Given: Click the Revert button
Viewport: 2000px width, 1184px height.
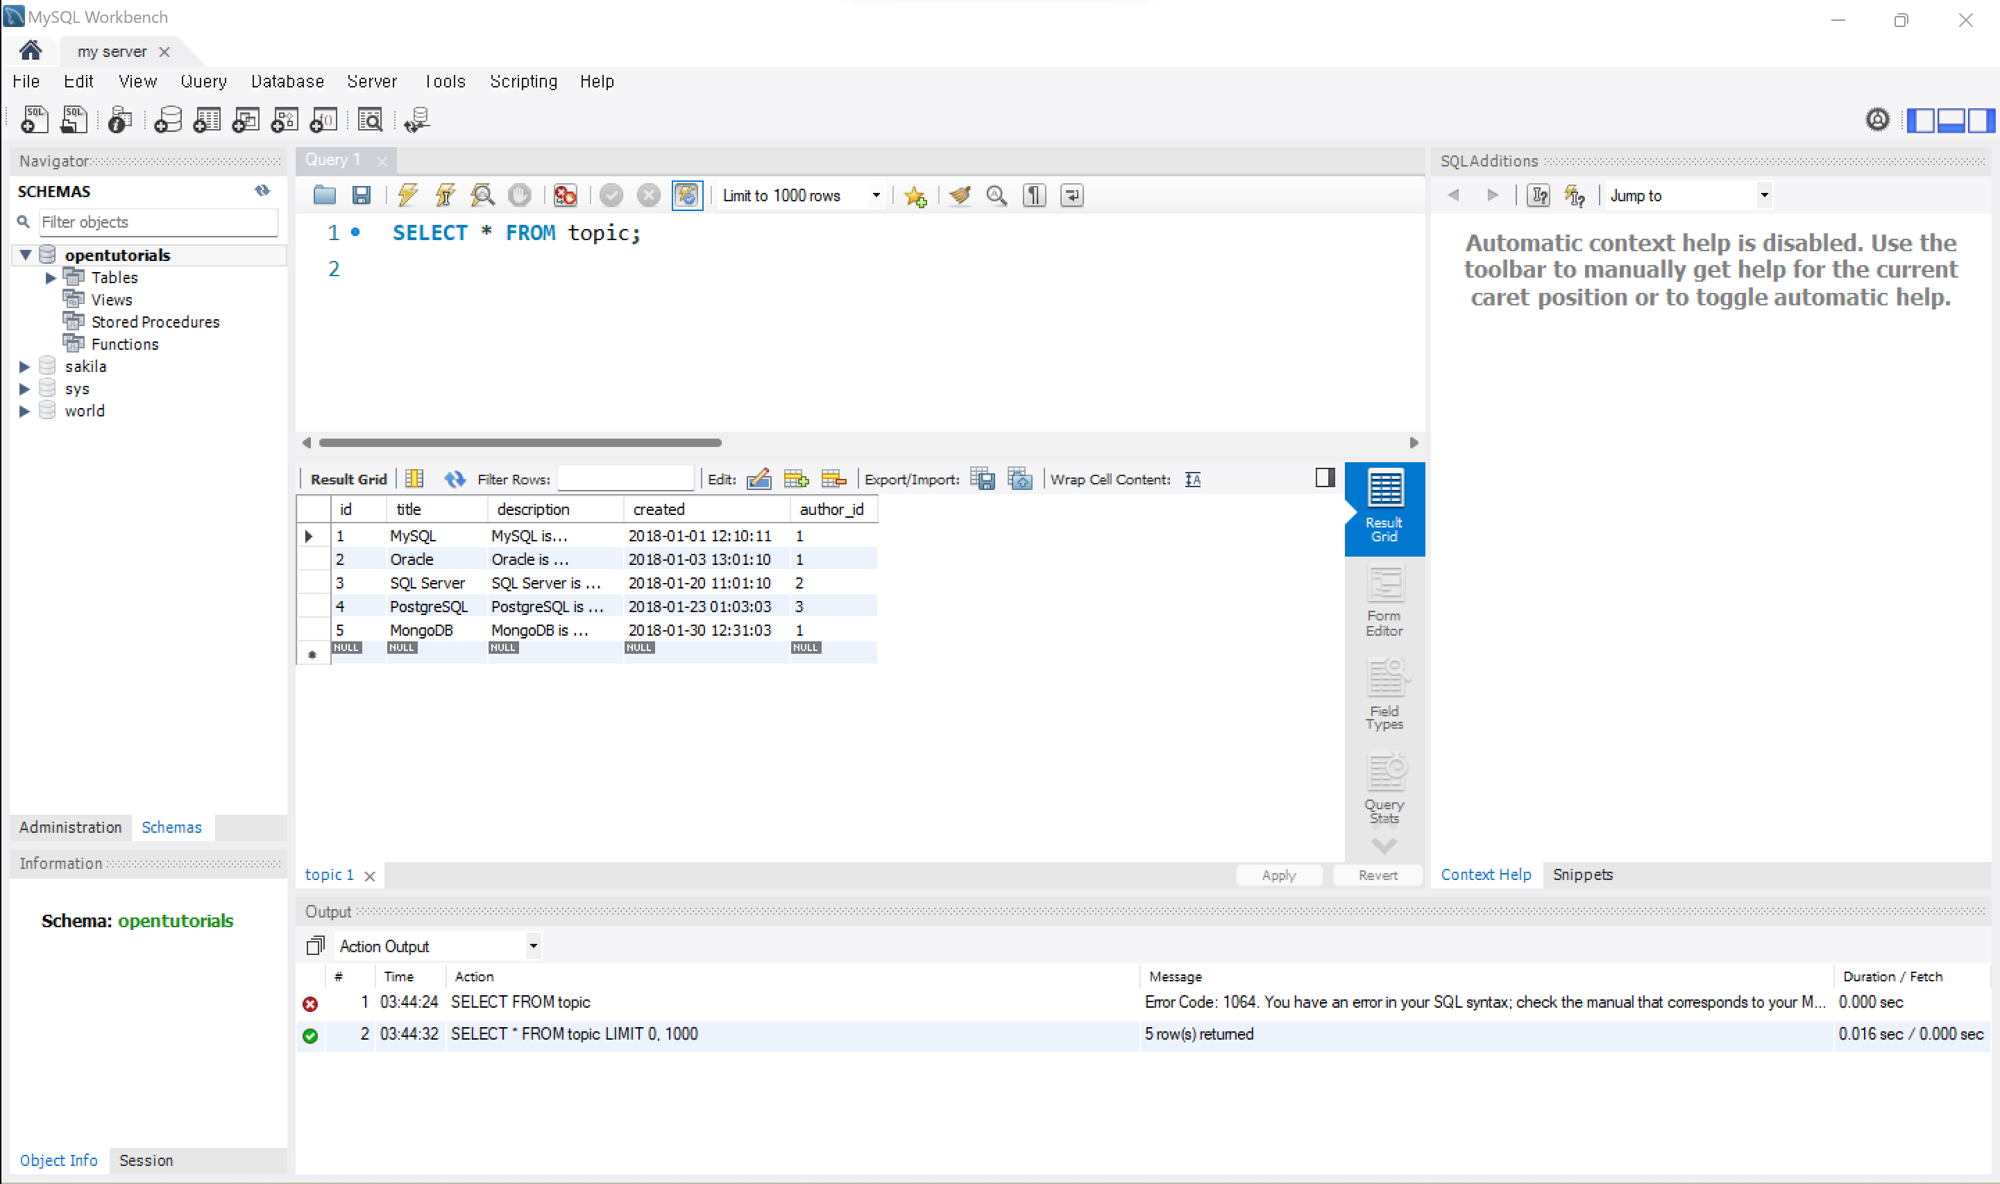Looking at the screenshot, I should pyautogui.click(x=1378, y=875).
